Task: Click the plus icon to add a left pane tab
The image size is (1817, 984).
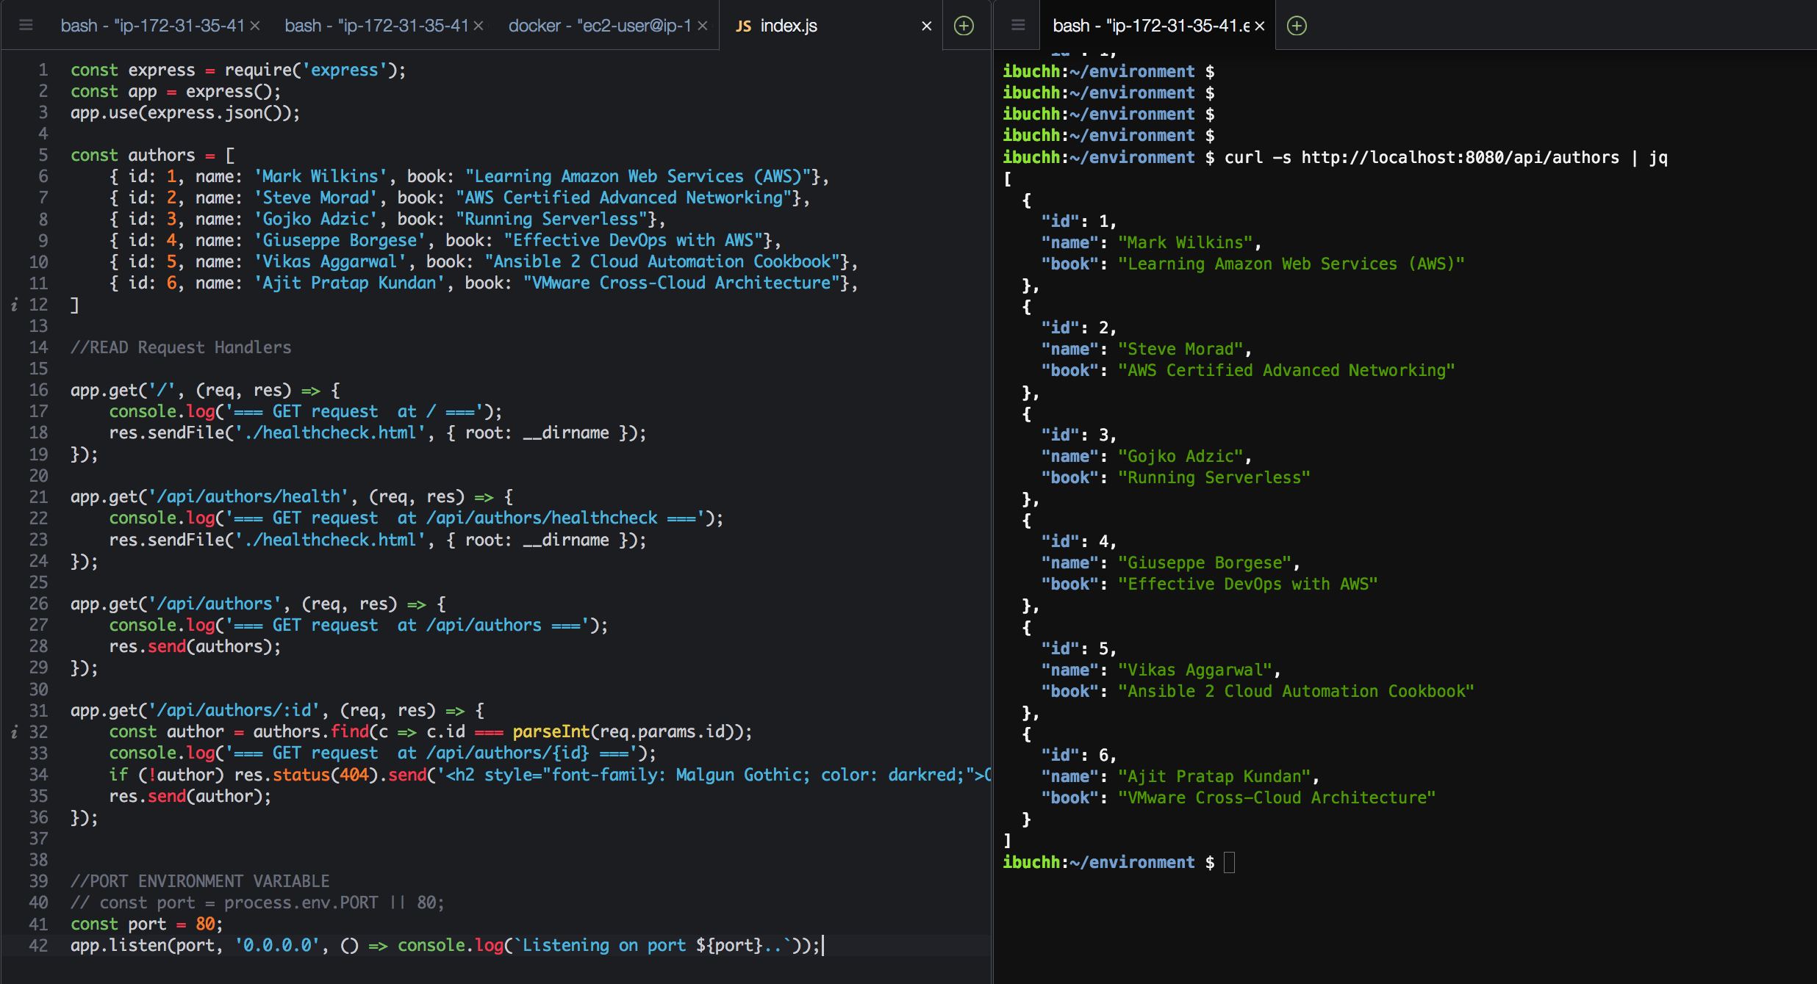Action: pyautogui.click(x=964, y=26)
